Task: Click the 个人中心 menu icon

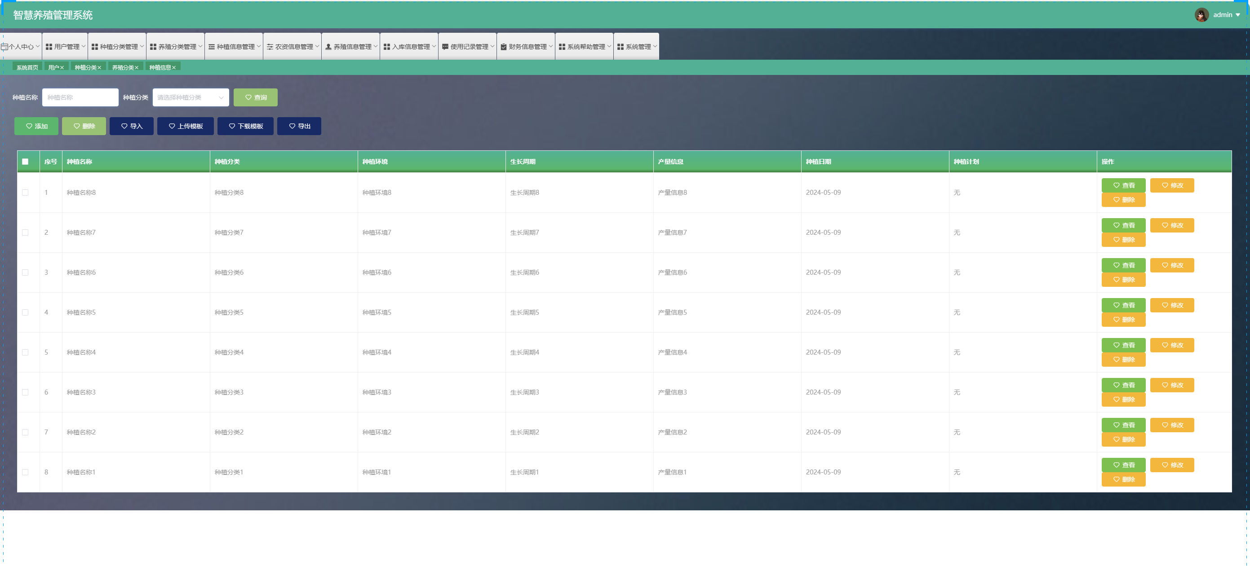Action: point(4,47)
